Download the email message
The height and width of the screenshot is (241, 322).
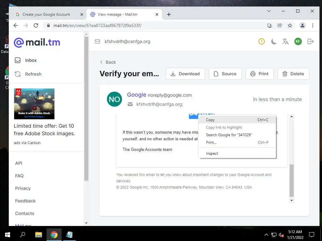(x=185, y=74)
